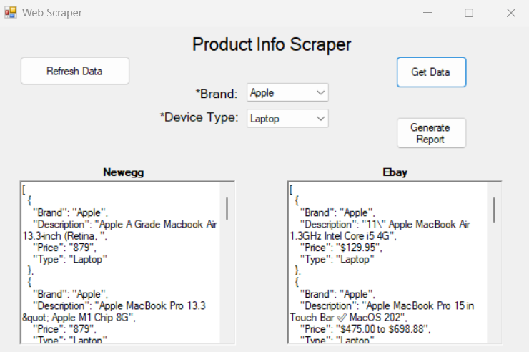Open the Device Type dropdown showing Laptop
The height and width of the screenshot is (352, 529).
[287, 119]
